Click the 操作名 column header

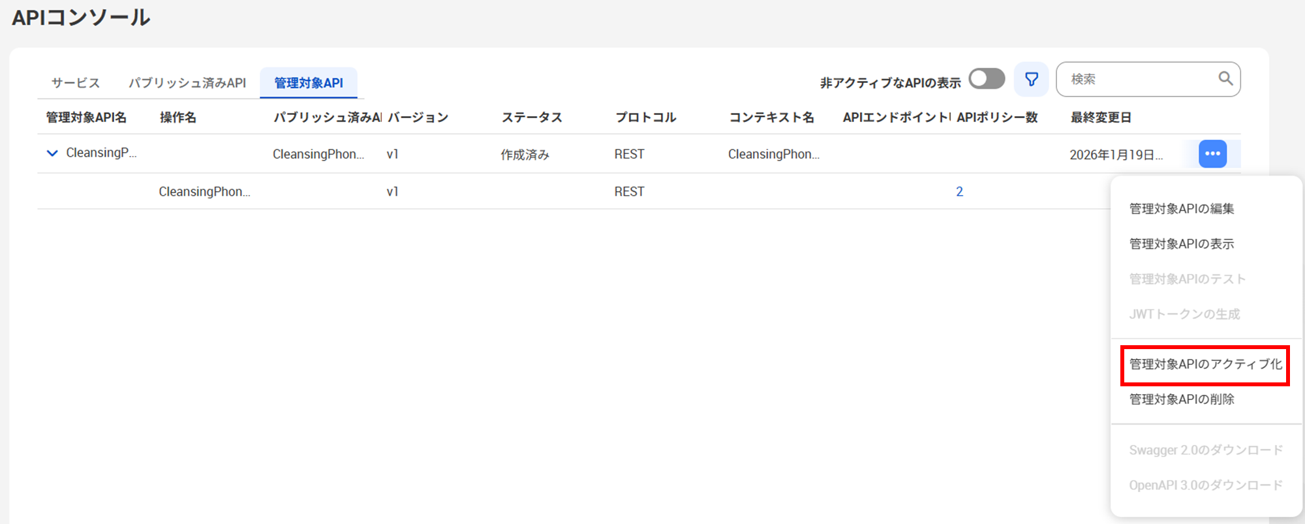click(177, 117)
